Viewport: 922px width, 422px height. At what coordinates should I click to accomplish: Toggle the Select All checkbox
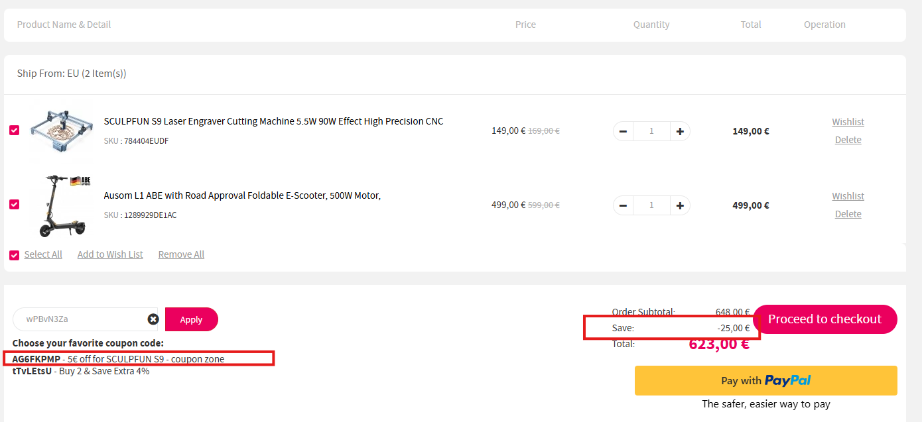(x=15, y=255)
